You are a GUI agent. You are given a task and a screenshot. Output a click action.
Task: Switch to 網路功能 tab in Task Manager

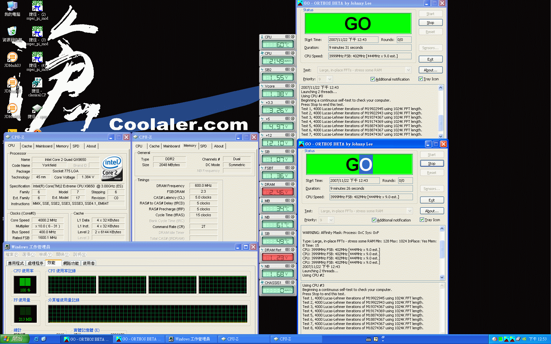tap(71, 263)
